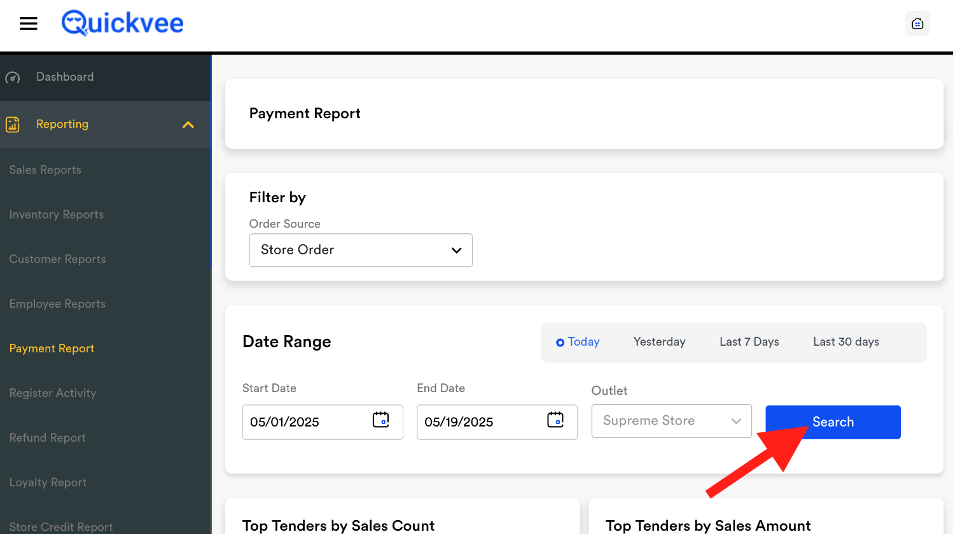Image resolution: width=953 pixels, height=534 pixels.
Task: Open the End Date calendar picker icon
Action: coord(555,420)
